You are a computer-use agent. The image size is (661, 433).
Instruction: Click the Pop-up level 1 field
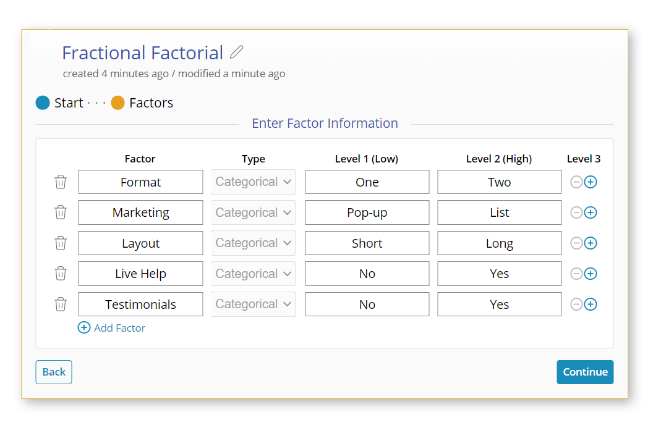coord(367,212)
